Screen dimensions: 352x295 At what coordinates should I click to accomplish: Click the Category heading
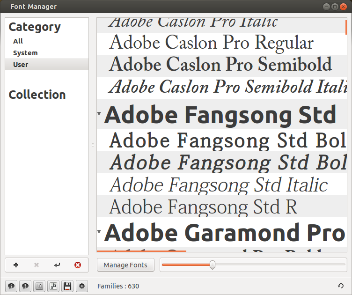(35, 27)
